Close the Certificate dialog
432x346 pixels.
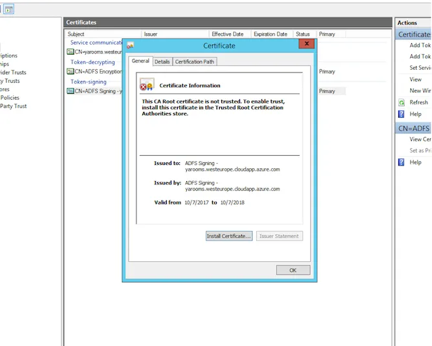tap(307, 43)
